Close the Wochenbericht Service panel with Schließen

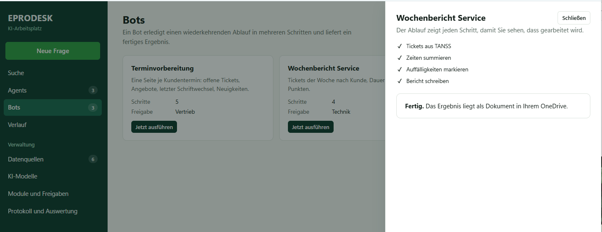[574, 18]
